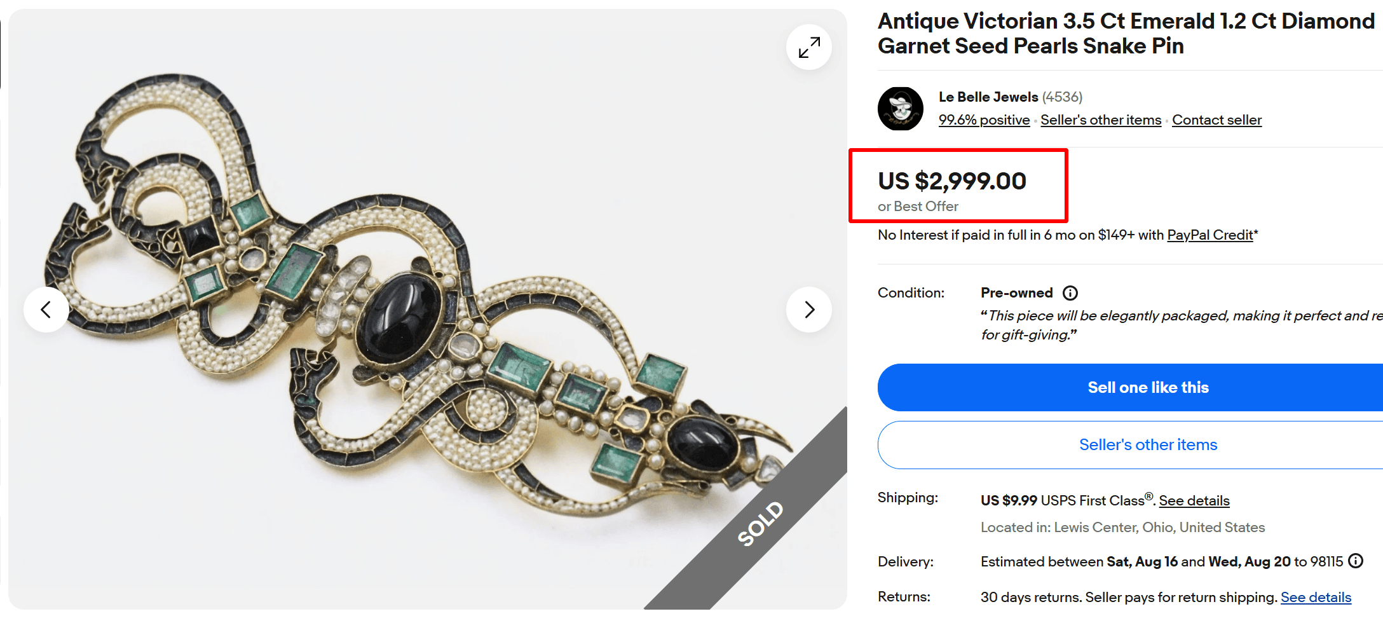1383x623 pixels.
Task: Click the US $2,999.00 price
Action: click(951, 181)
